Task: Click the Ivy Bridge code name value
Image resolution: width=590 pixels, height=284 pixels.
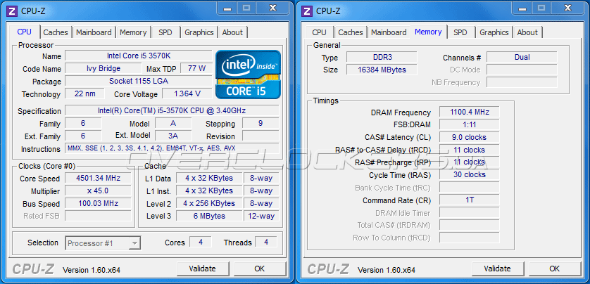Action: (103, 68)
